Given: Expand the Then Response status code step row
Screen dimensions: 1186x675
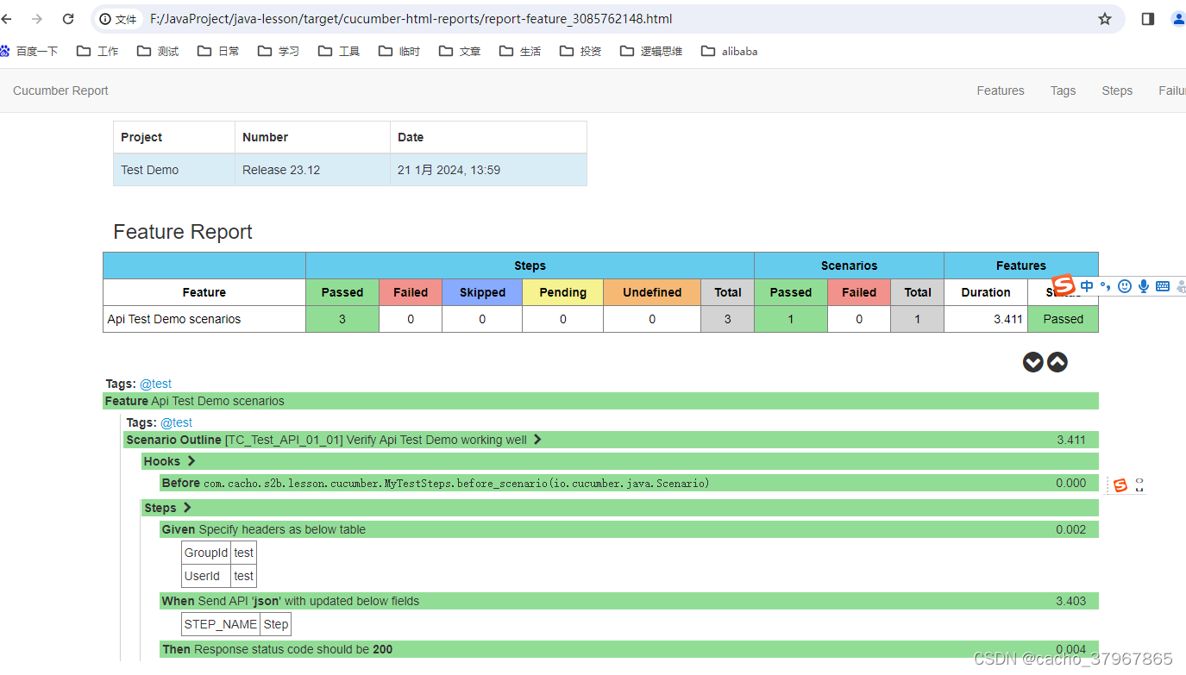Looking at the screenshot, I should point(630,649).
